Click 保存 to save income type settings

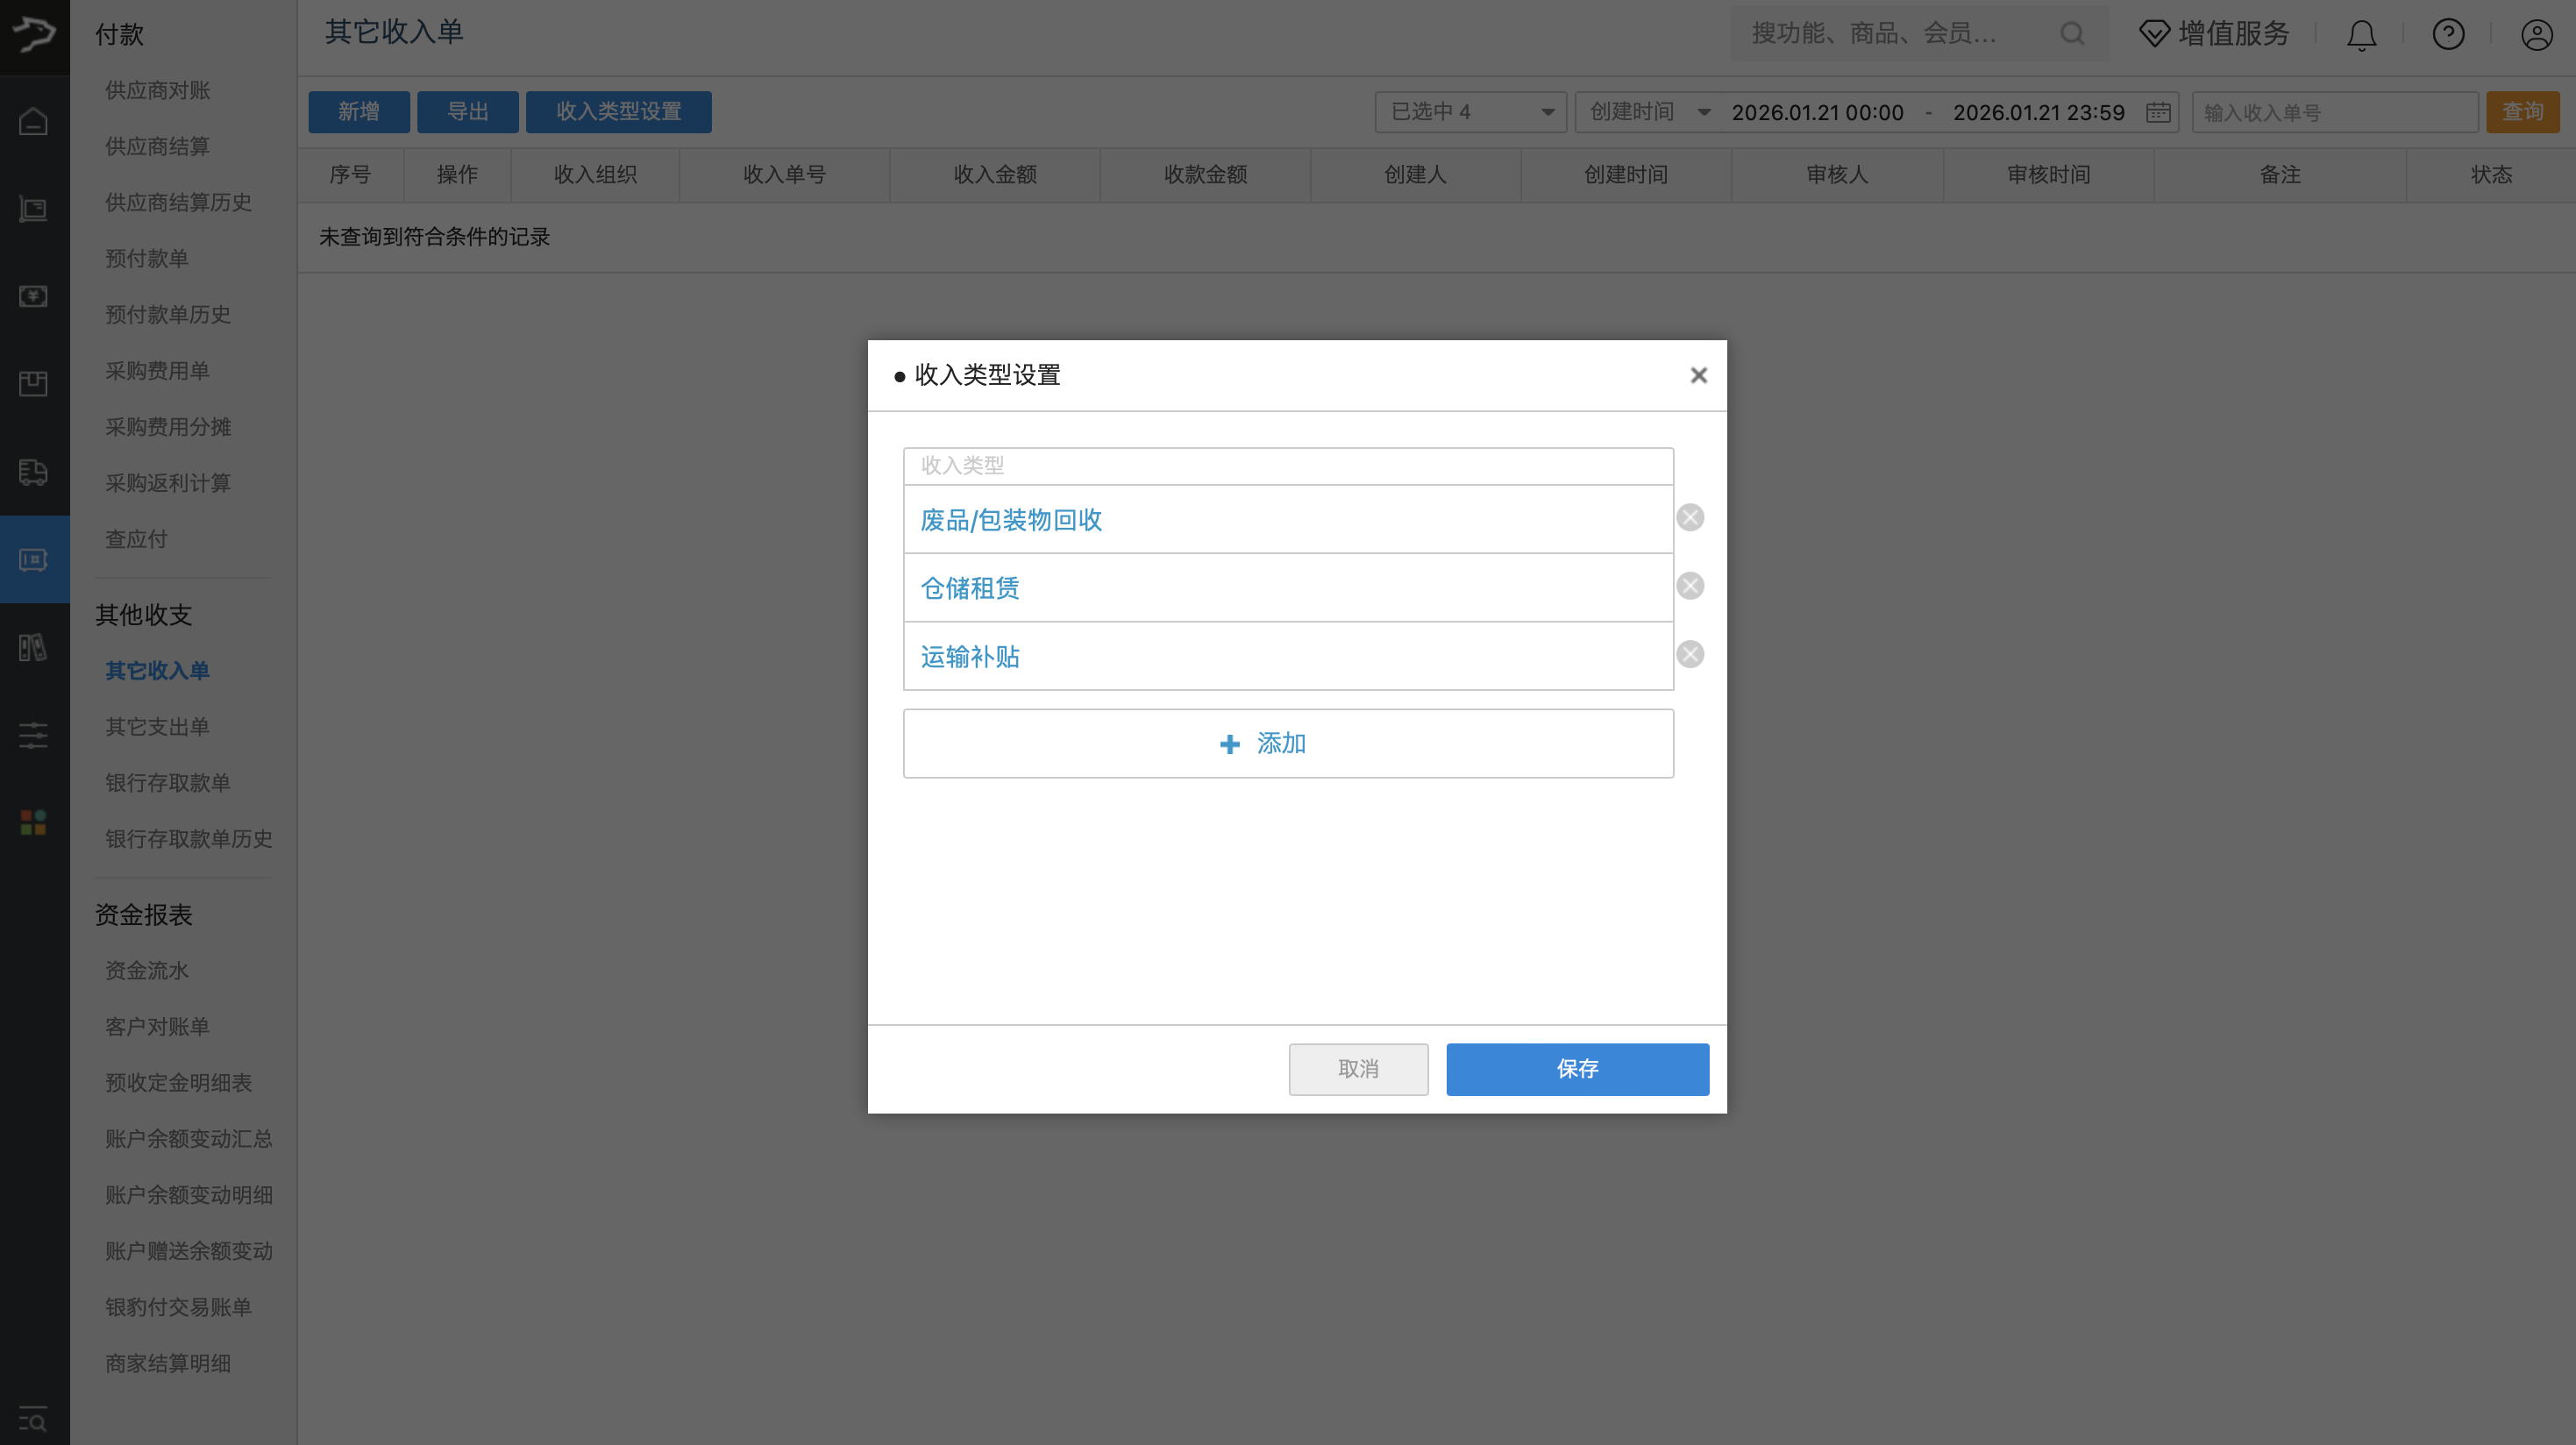point(1577,1069)
